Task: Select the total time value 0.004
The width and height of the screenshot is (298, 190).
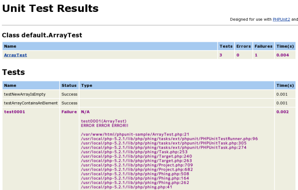Action: (283, 55)
